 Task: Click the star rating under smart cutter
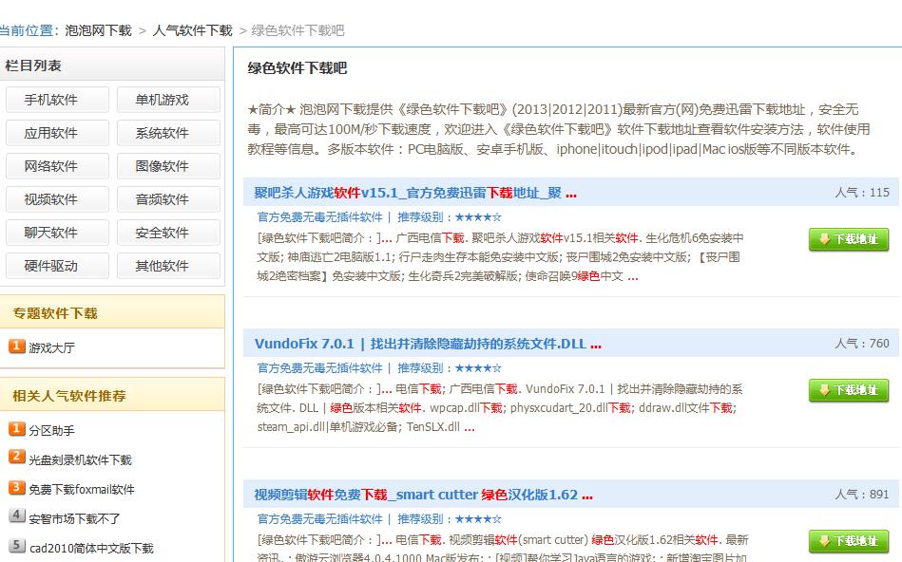coord(478,519)
